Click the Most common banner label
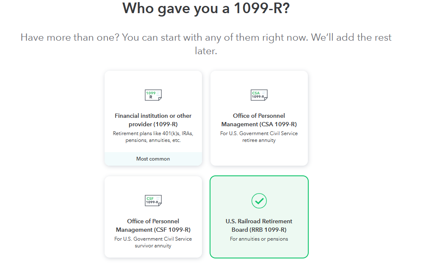Viewport: 426px width, 272px height. coord(153,159)
